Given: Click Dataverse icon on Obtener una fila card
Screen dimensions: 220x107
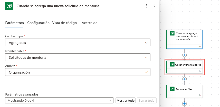Looking at the screenshot, I should (173, 64).
